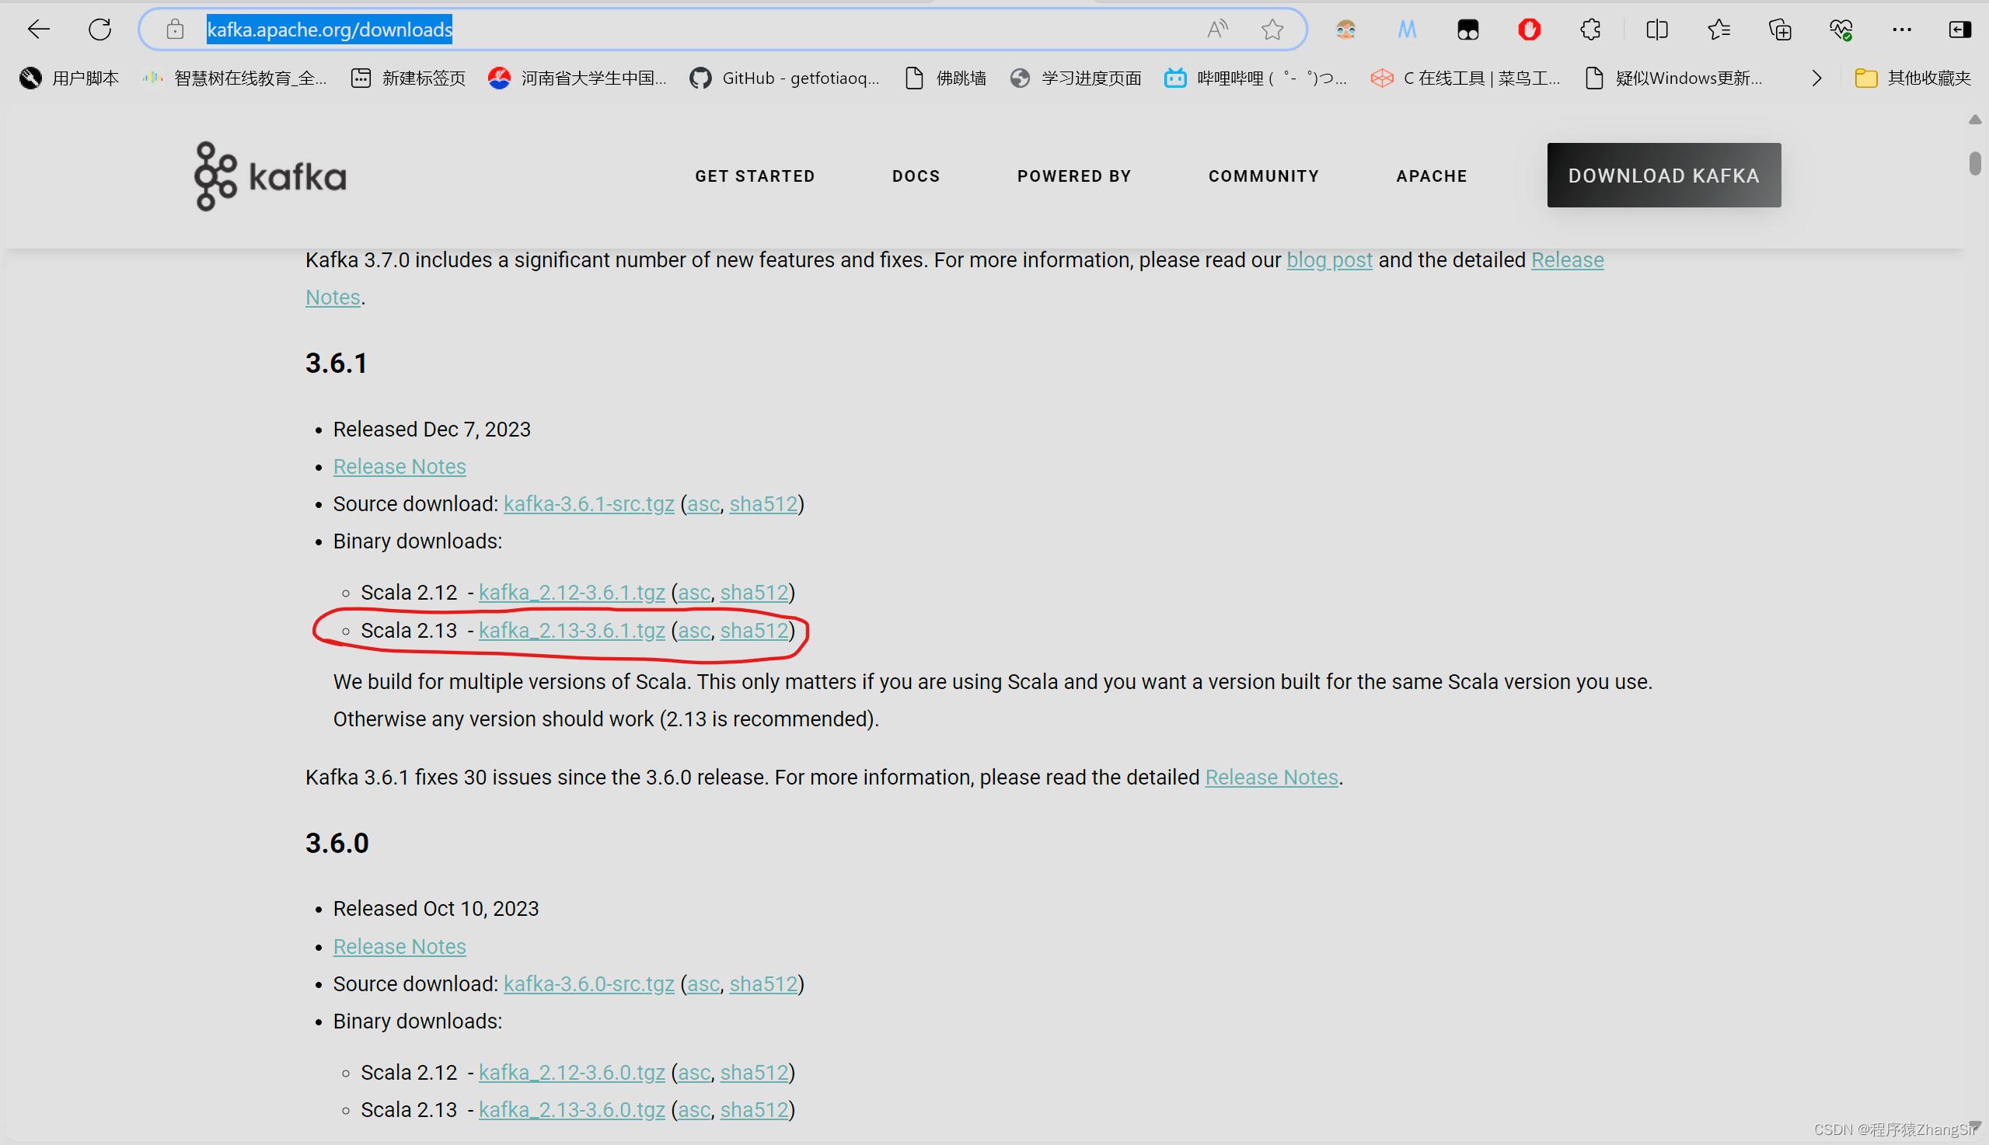Open the GET STARTED nav menu

(x=755, y=176)
